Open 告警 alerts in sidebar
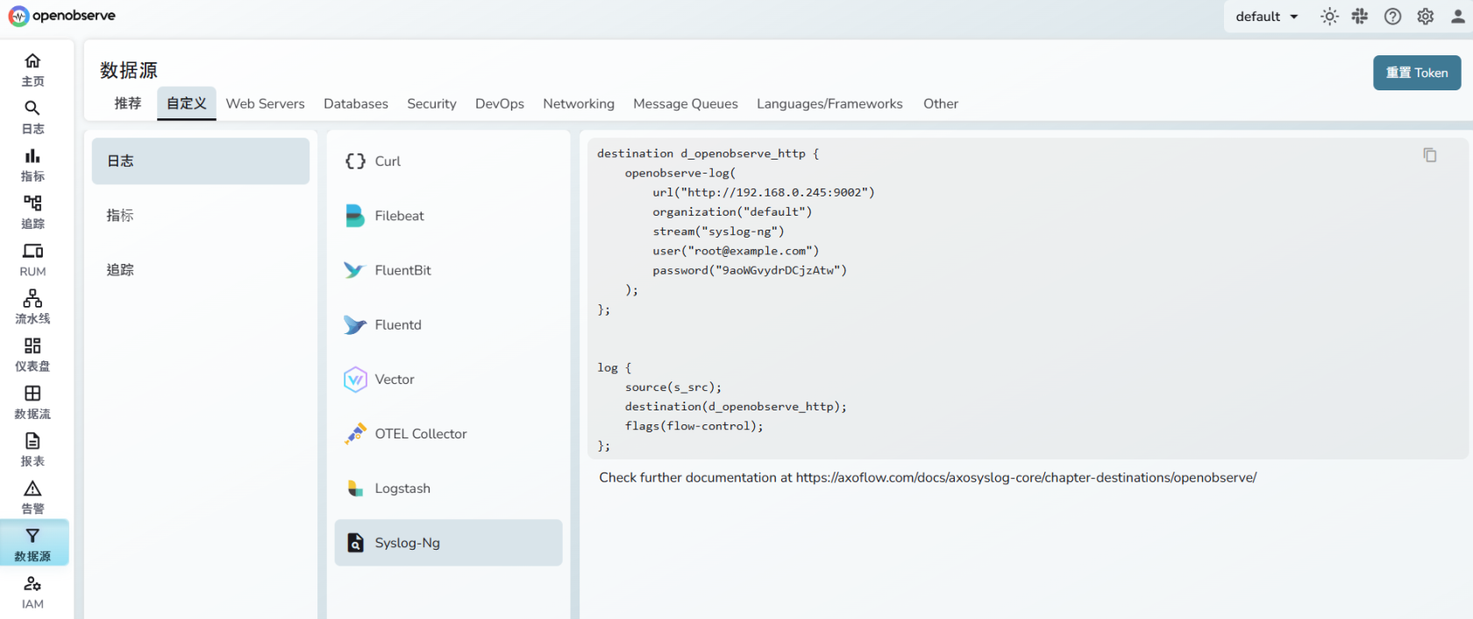This screenshot has width=1473, height=619. tap(32, 497)
